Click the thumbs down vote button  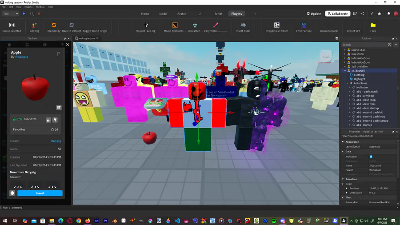55,120
